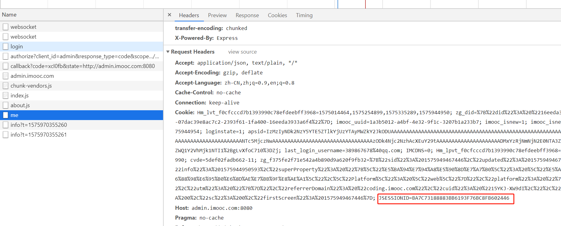Select the admin.imooc.com request
Image resolution: width=561 pixels, height=226 pixels.
coord(81,76)
